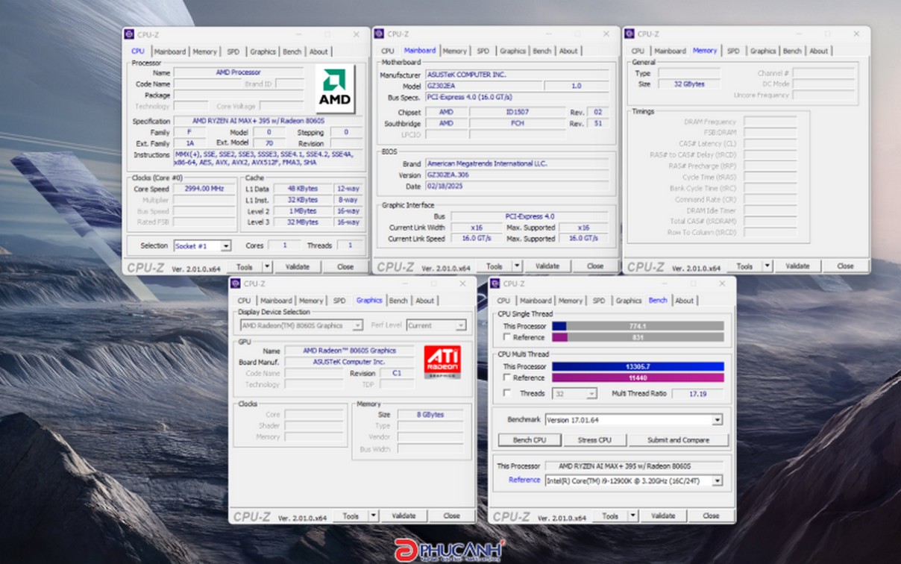
Task: Click Memory Size value 32 GBytes
Action: click(689, 84)
